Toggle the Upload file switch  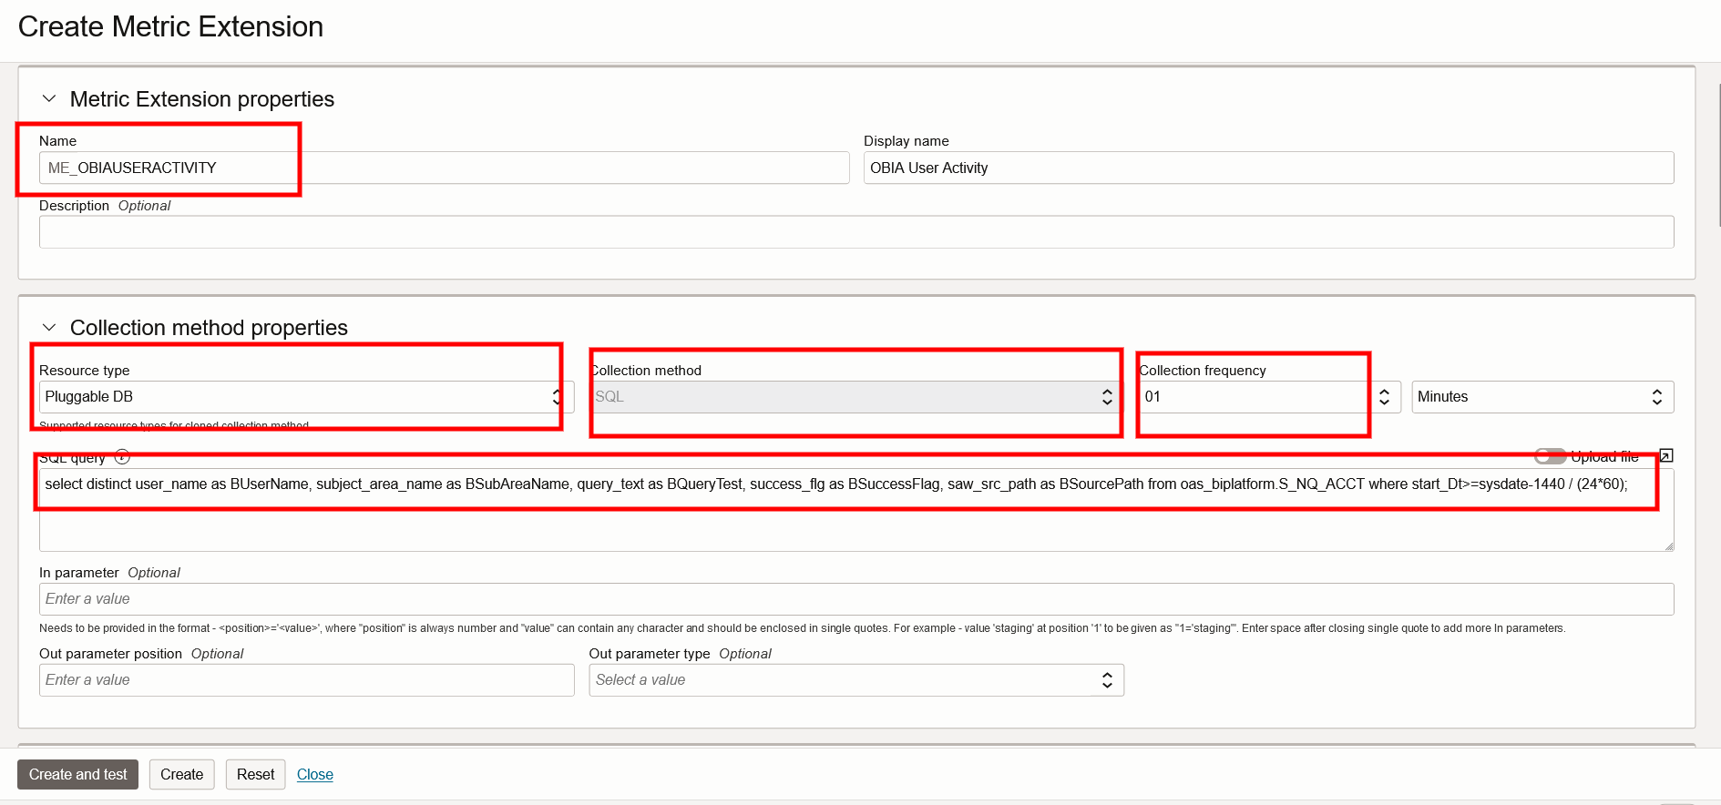click(x=1550, y=456)
